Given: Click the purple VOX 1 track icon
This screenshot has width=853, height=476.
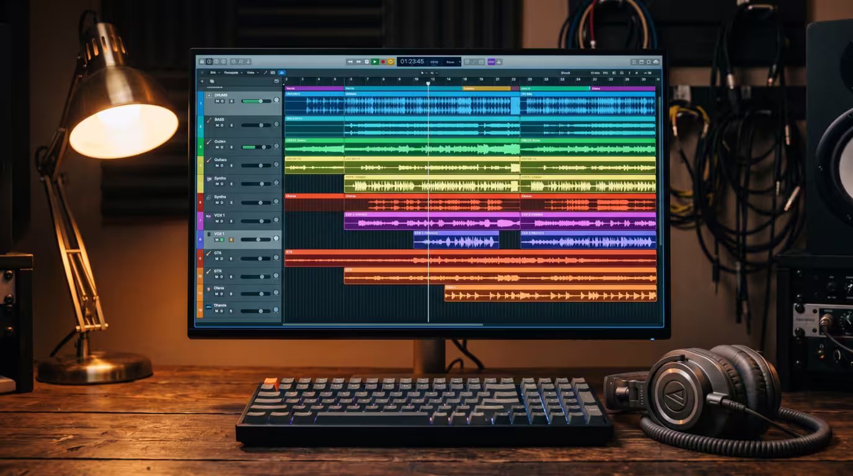Looking at the screenshot, I should tap(209, 216).
